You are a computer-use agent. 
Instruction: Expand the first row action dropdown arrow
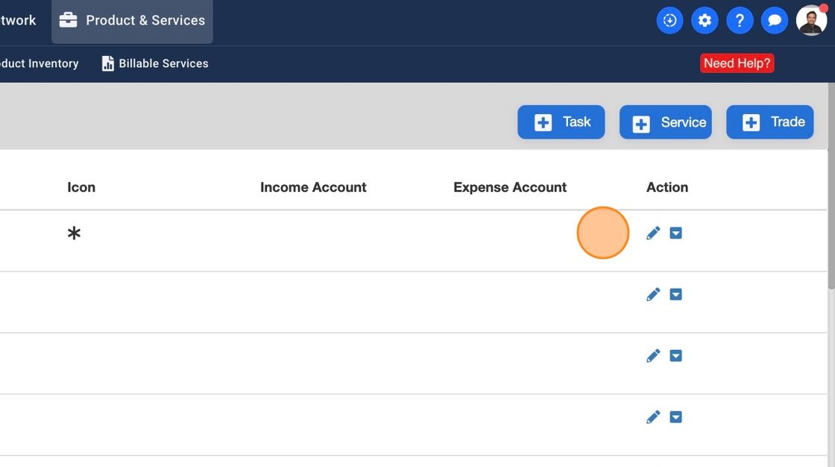pos(676,233)
